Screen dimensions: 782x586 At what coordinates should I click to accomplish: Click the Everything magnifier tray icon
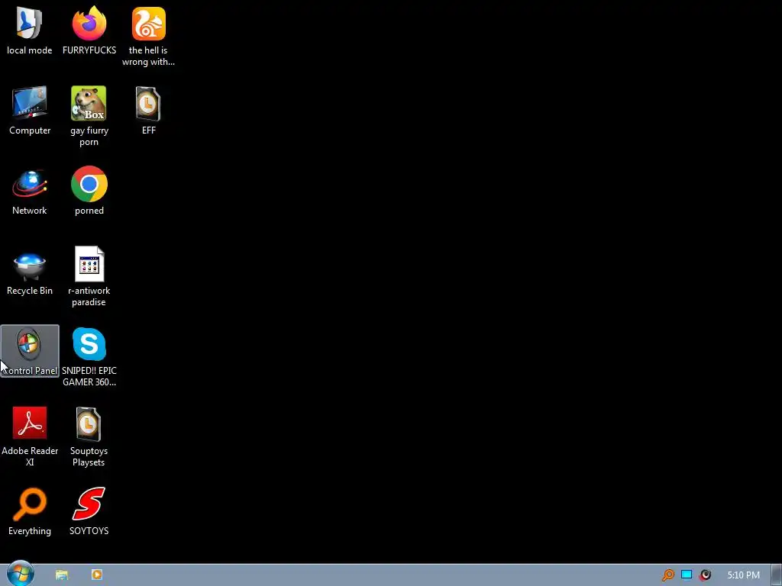667,575
